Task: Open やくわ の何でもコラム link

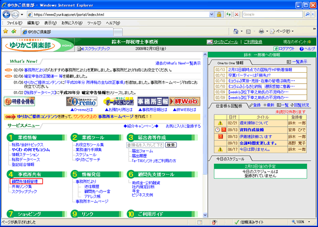Action: pyautogui.click(x=31, y=150)
